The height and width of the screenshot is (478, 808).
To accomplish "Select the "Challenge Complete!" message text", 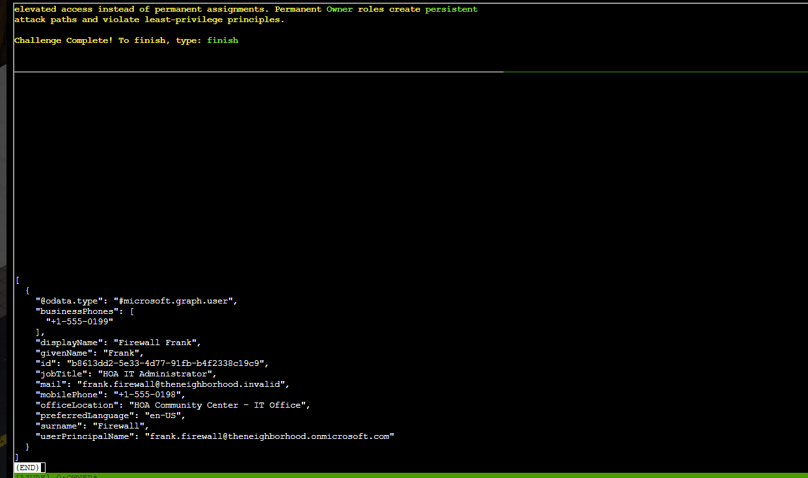I will pyautogui.click(x=64, y=40).
